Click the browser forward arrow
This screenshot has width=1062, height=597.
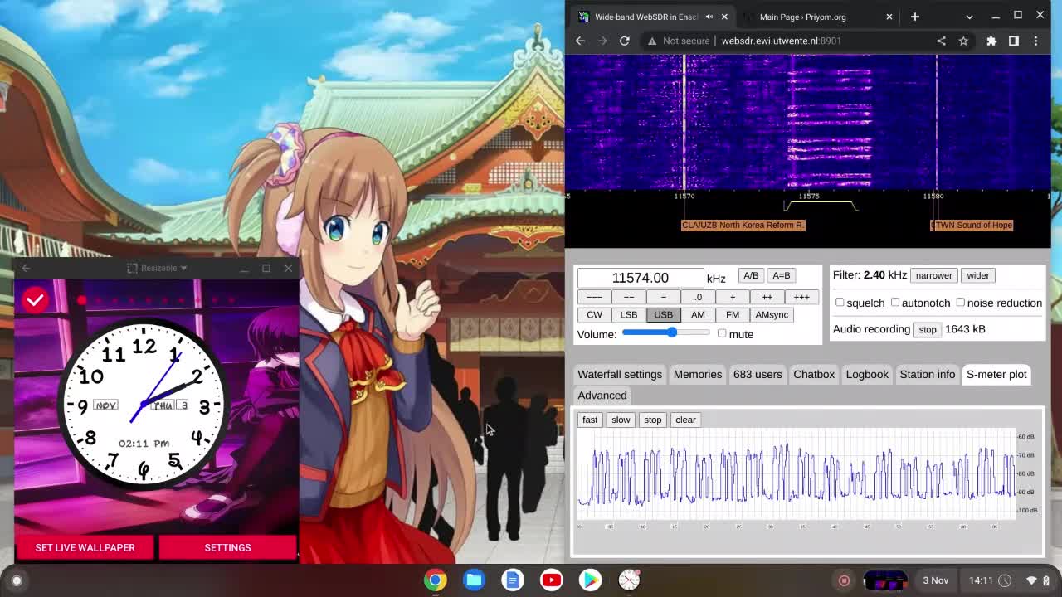602,41
